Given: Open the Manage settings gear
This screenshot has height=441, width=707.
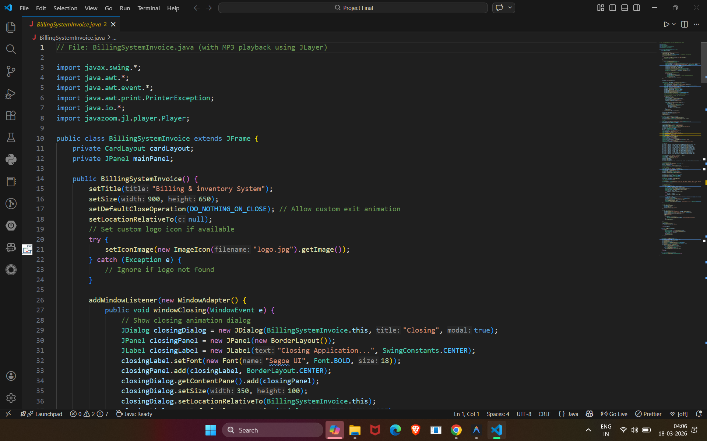Looking at the screenshot, I should (x=11, y=398).
